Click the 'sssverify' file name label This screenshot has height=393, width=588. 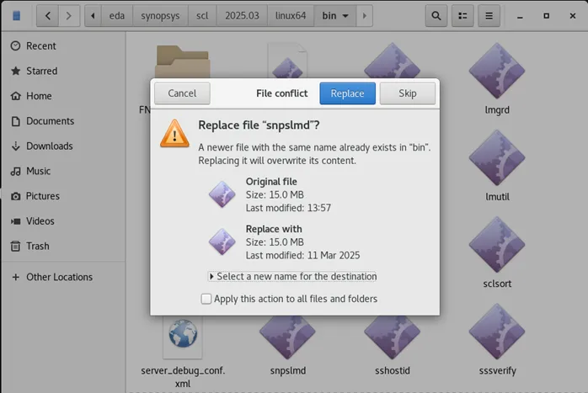pyautogui.click(x=497, y=371)
